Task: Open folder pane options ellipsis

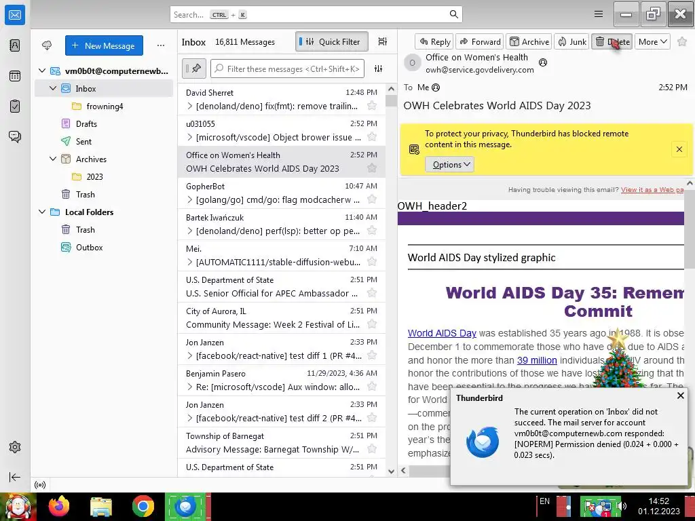Action: tap(160, 45)
